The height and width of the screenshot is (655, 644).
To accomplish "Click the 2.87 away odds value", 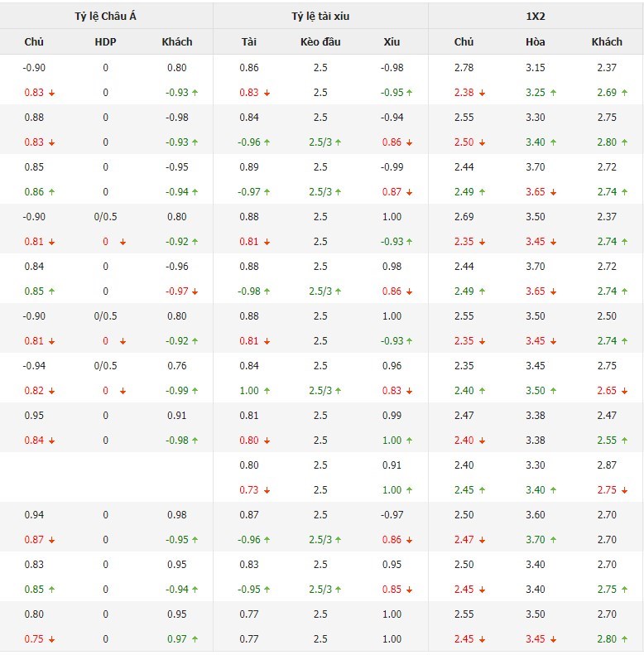I will point(607,465).
